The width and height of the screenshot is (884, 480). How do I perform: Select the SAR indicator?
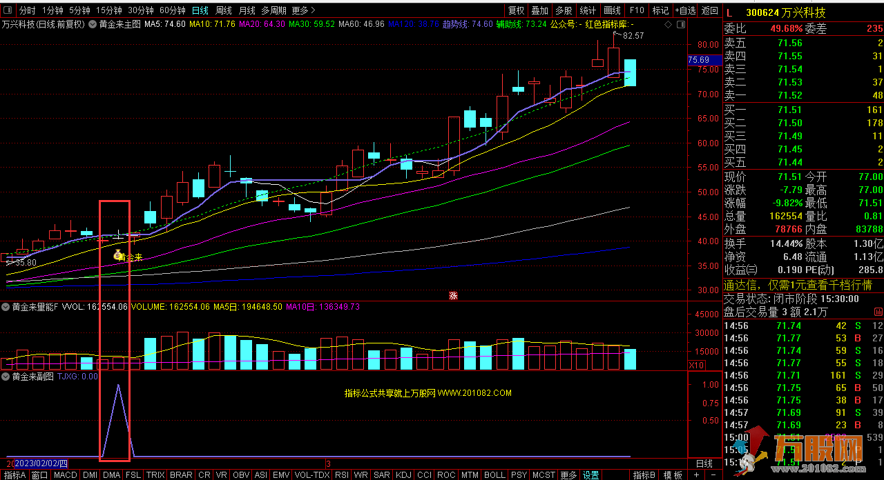(381, 475)
